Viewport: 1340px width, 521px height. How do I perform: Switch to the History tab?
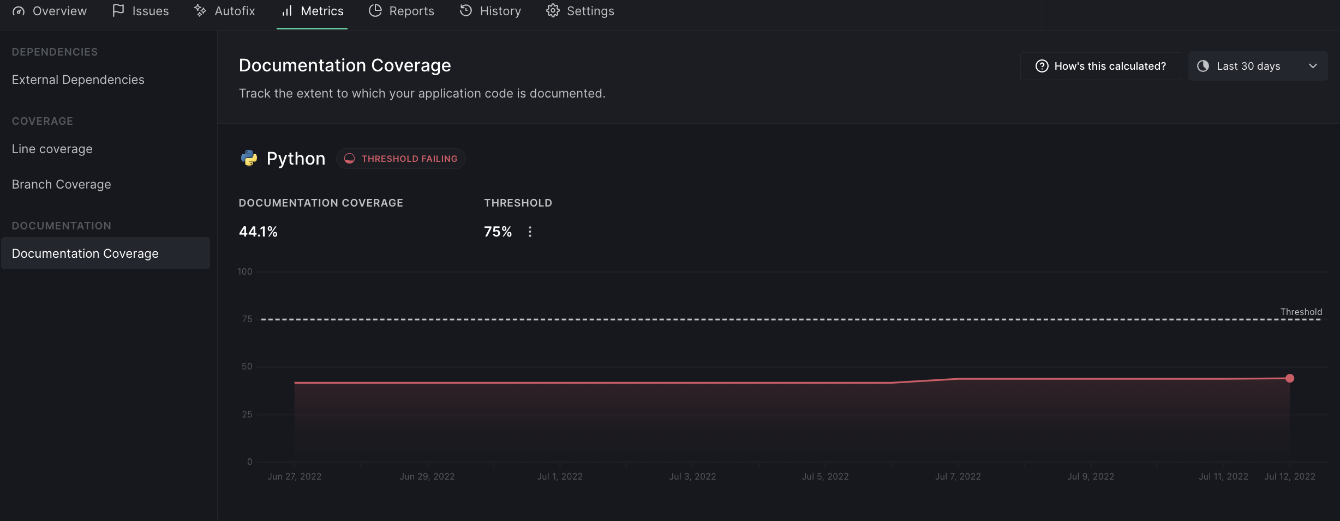(490, 10)
